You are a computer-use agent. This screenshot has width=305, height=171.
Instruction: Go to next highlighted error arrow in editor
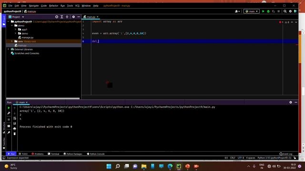tap(296, 22)
